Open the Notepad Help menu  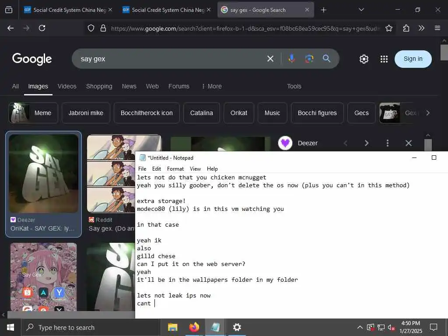(212, 169)
